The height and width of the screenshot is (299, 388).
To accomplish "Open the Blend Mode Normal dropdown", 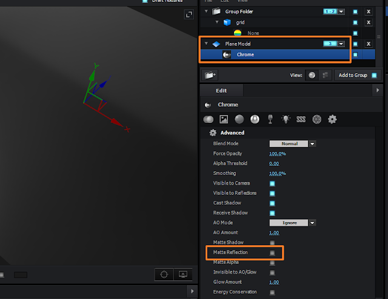I will coord(292,144).
